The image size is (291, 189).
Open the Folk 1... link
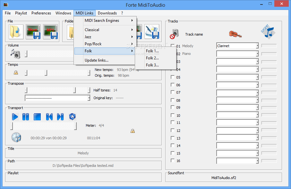pos(156,51)
